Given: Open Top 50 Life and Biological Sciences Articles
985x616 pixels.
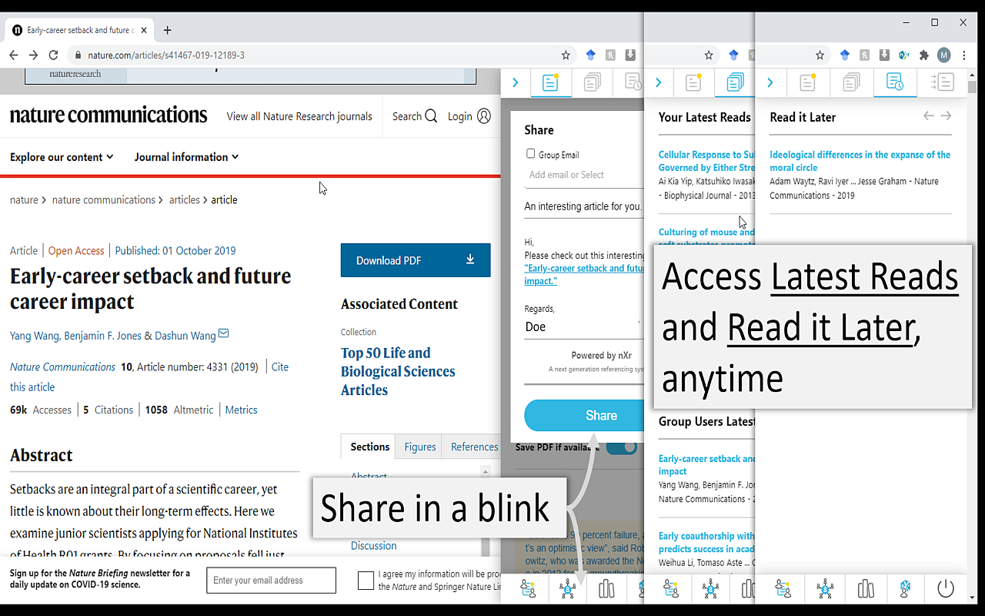Looking at the screenshot, I should pos(398,371).
